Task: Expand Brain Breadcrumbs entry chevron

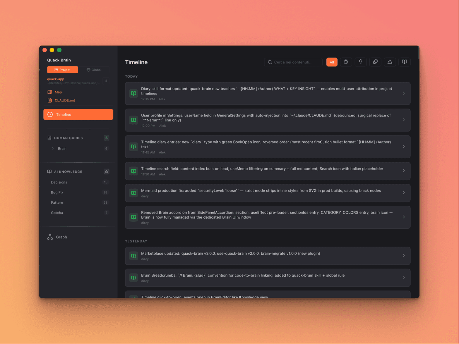Action: (x=404, y=278)
